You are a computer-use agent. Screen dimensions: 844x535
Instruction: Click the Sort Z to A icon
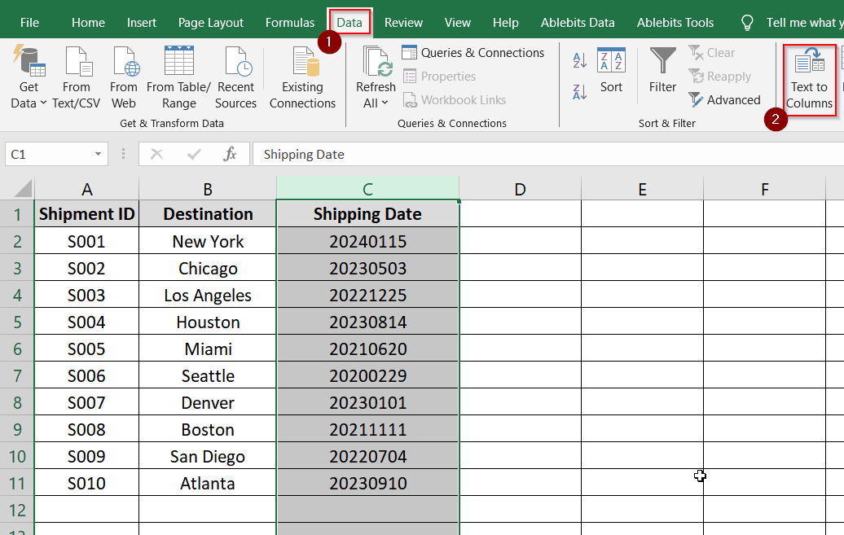pos(580,92)
